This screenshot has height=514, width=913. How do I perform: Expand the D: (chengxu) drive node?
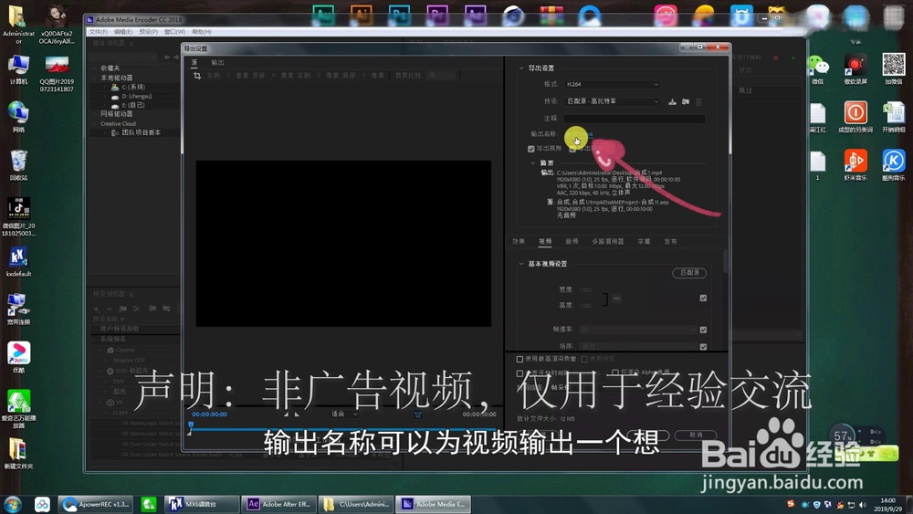point(105,96)
